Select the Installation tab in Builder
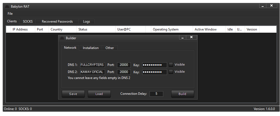This screenshot has width=280, height=116. click(x=91, y=48)
